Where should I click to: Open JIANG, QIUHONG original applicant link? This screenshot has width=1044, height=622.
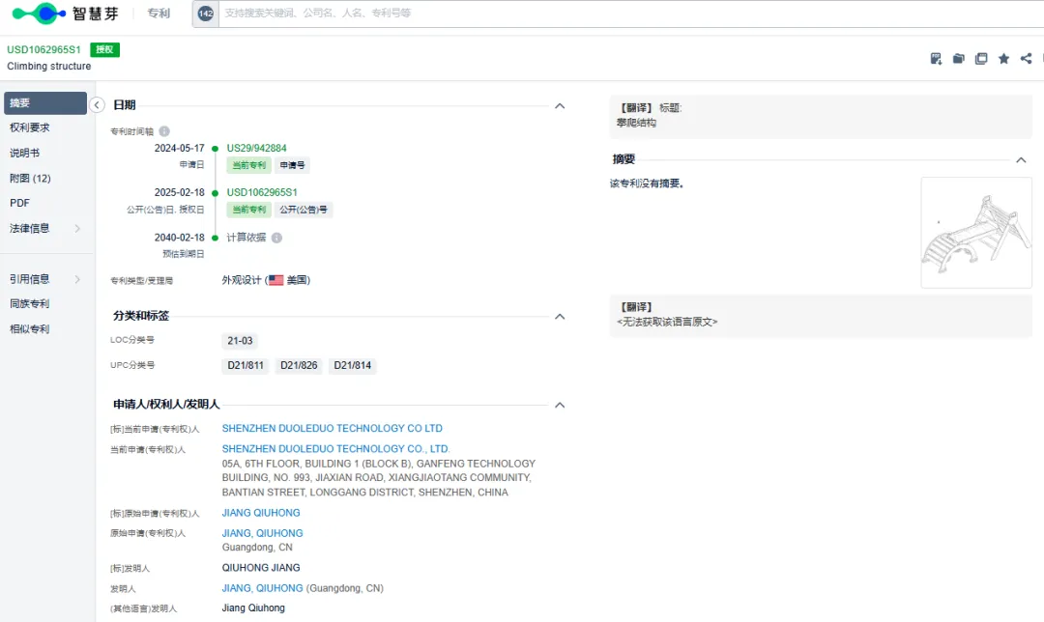click(262, 533)
